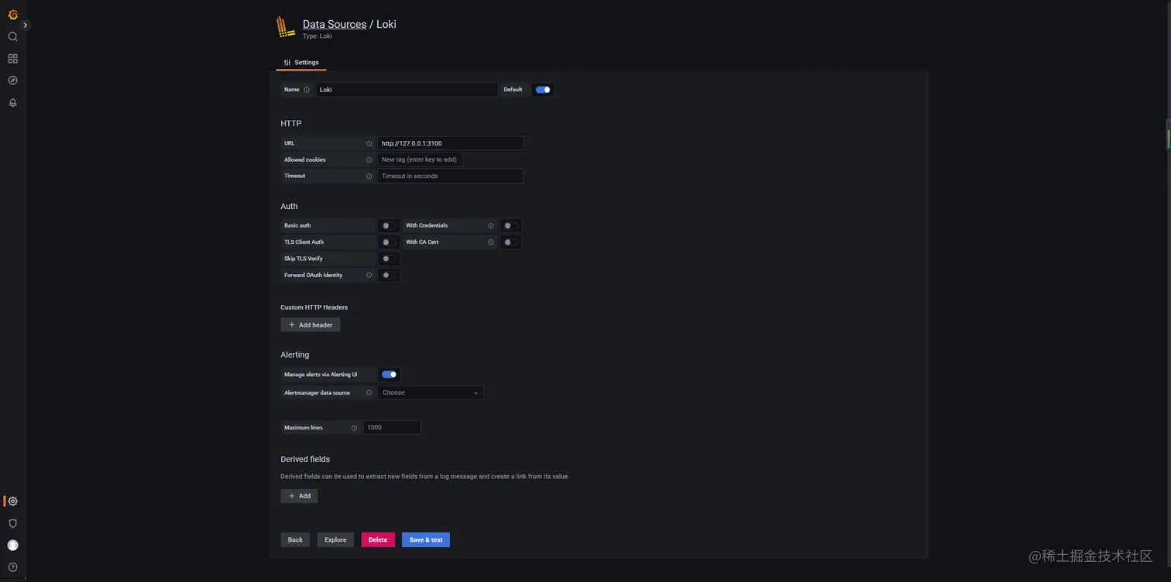Click the Maximum lines info icon

click(355, 428)
